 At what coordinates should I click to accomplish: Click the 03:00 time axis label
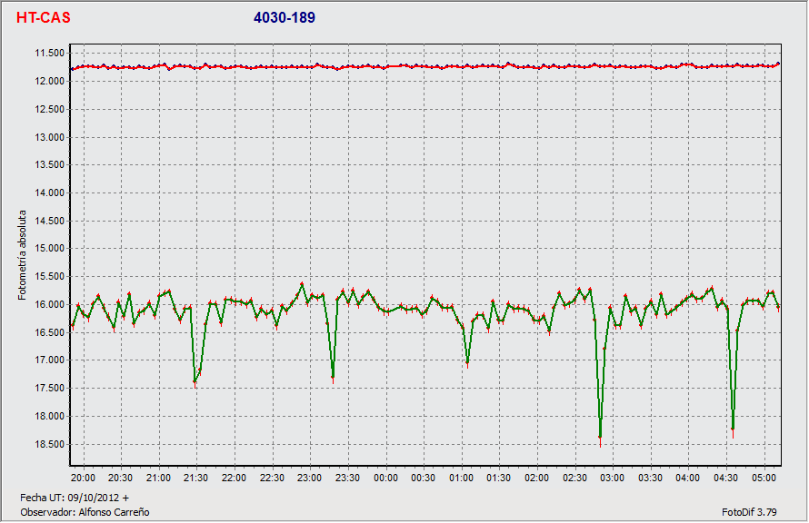pos(612,478)
